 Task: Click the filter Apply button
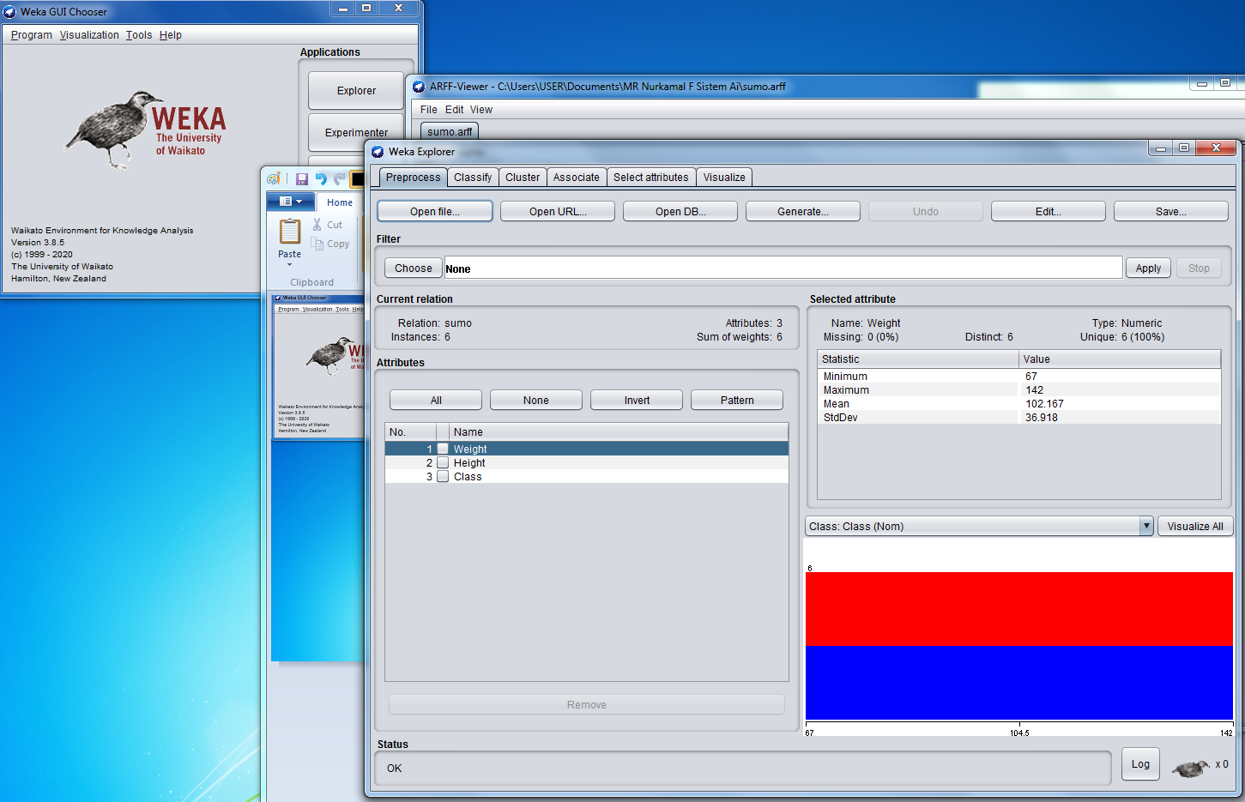pyautogui.click(x=1148, y=268)
